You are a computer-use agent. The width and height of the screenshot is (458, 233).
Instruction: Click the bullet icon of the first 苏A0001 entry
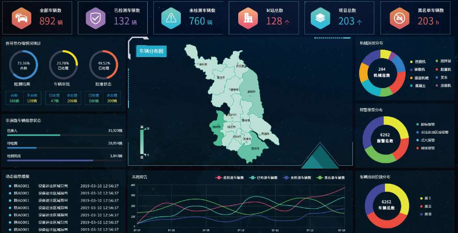(x=10, y=186)
